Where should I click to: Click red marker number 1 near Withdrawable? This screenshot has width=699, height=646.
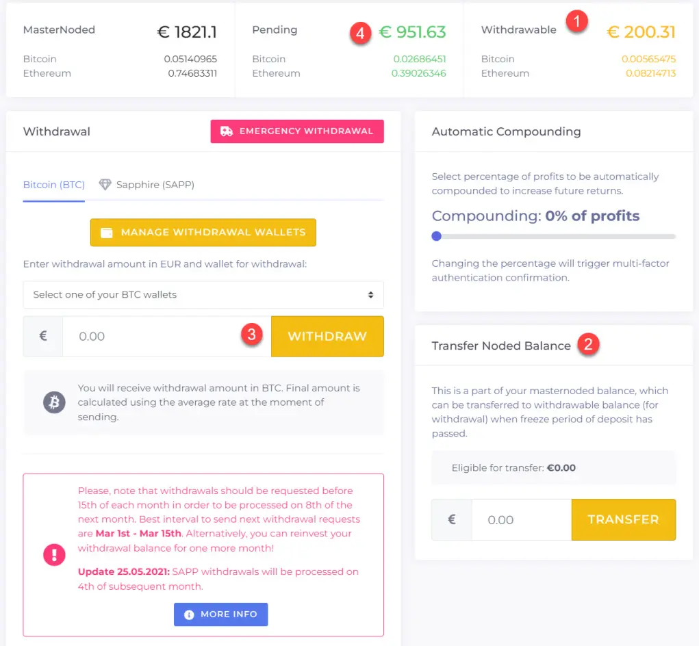[577, 21]
